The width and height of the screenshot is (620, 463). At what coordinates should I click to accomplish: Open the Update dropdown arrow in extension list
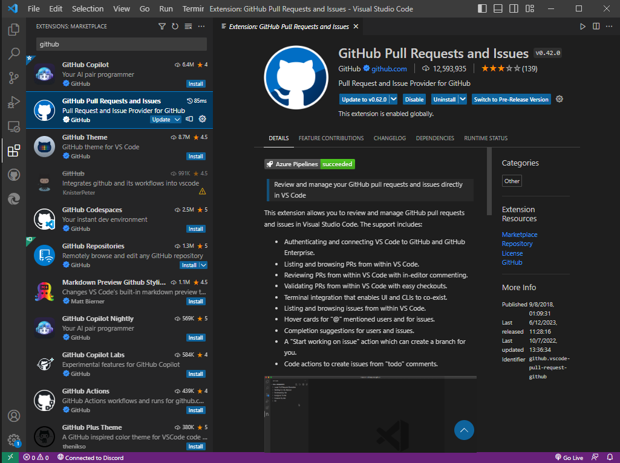pos(177,119)
